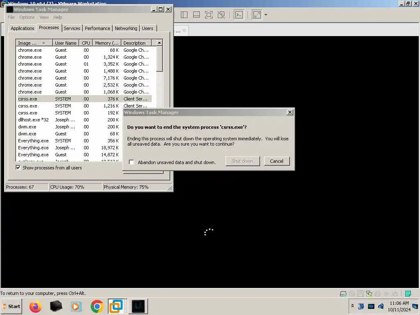Image resolution: width=420 pixels, height=315 pixels.
Task: Open Firefox from the taskbar
Action: click(x=36, y=306)
